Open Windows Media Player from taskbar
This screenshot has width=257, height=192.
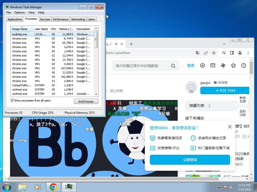pyautogui.click(x=37, y=187)
